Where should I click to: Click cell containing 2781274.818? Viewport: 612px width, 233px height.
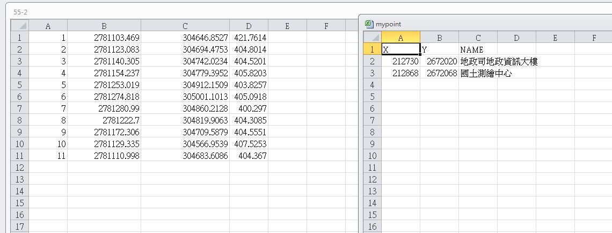tap(104, 97)
